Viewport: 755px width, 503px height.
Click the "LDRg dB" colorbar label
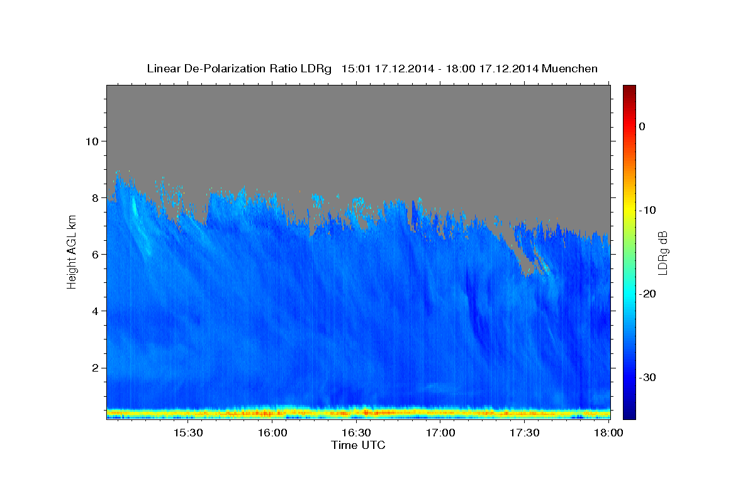[x=662, y=253]
